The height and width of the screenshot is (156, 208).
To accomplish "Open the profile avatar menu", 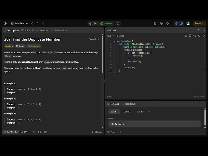I will click(x=188, y=23).
